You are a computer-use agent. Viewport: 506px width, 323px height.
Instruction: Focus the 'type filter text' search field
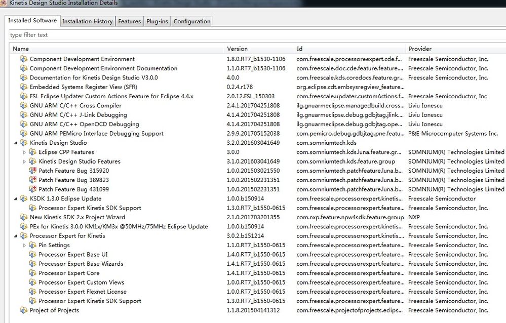tap(257, 35)
